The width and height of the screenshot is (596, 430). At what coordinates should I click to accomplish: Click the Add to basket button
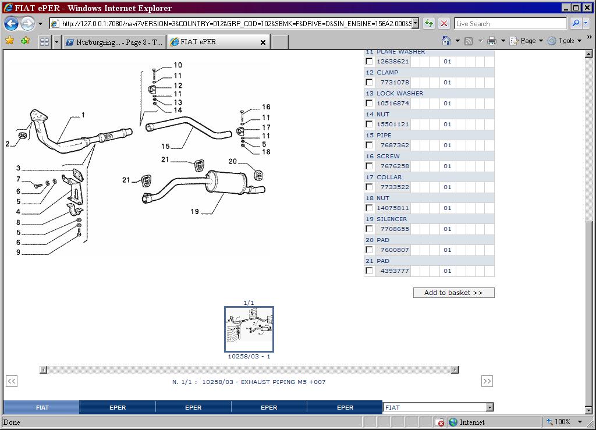point(453,293)
